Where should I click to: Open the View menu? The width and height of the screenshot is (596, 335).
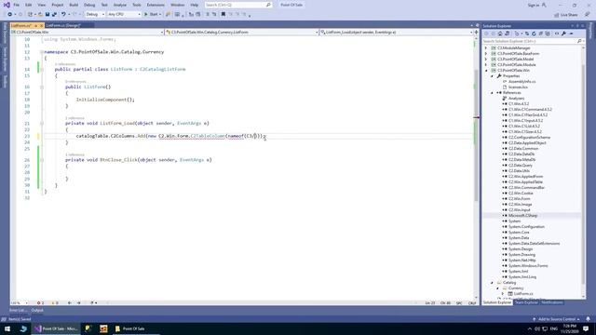[41, 5]
